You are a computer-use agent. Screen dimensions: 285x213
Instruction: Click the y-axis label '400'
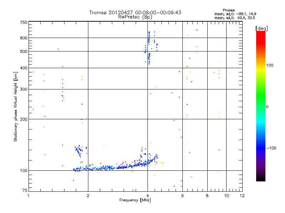tap(24, 68)
